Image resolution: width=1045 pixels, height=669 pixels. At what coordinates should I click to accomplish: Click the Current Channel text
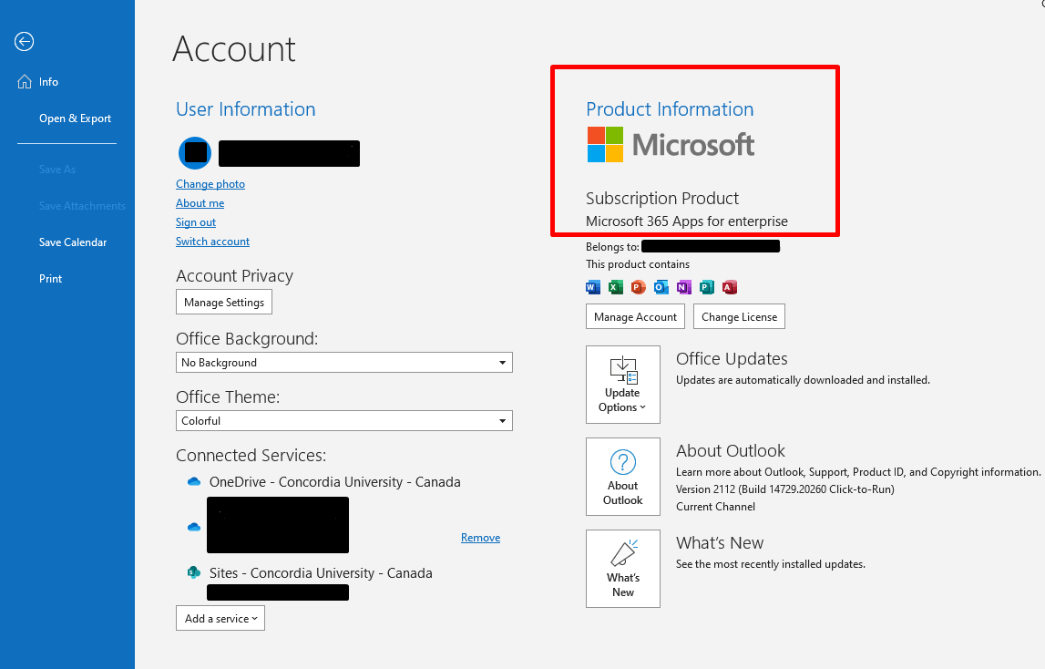tap(716, 506)
